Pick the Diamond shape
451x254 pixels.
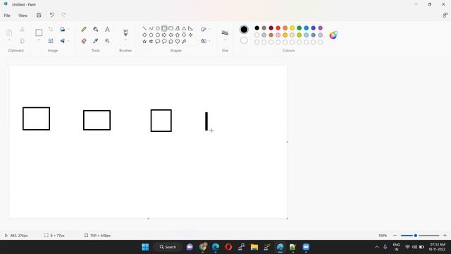pyautogui.click(x=144, y=35)
